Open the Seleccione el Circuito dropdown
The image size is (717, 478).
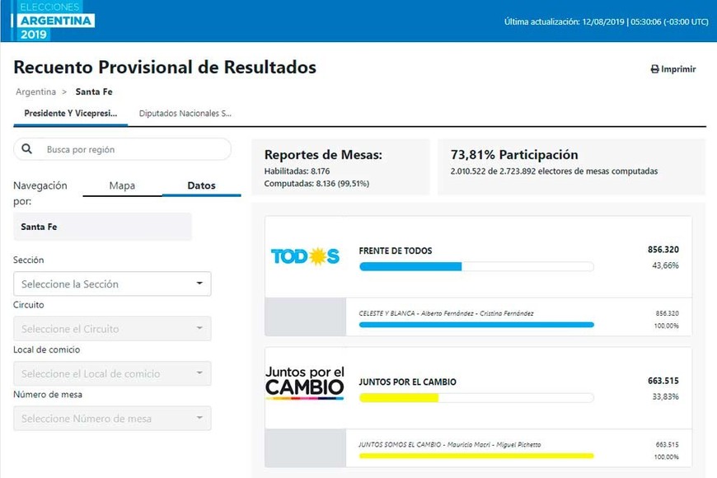[x=111, y=329]
